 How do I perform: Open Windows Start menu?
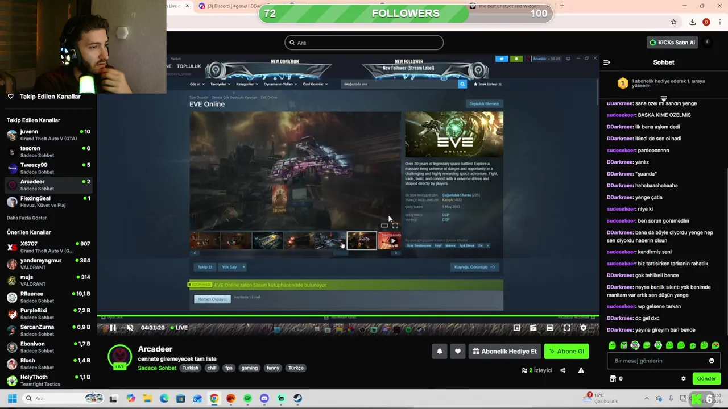[x=12, y=398]
